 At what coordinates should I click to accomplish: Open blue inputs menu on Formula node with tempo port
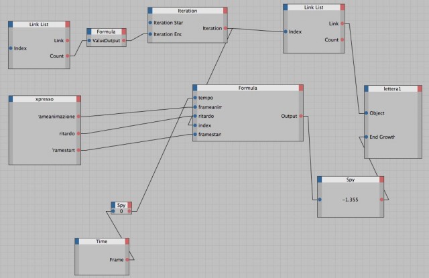coord(195,88)
